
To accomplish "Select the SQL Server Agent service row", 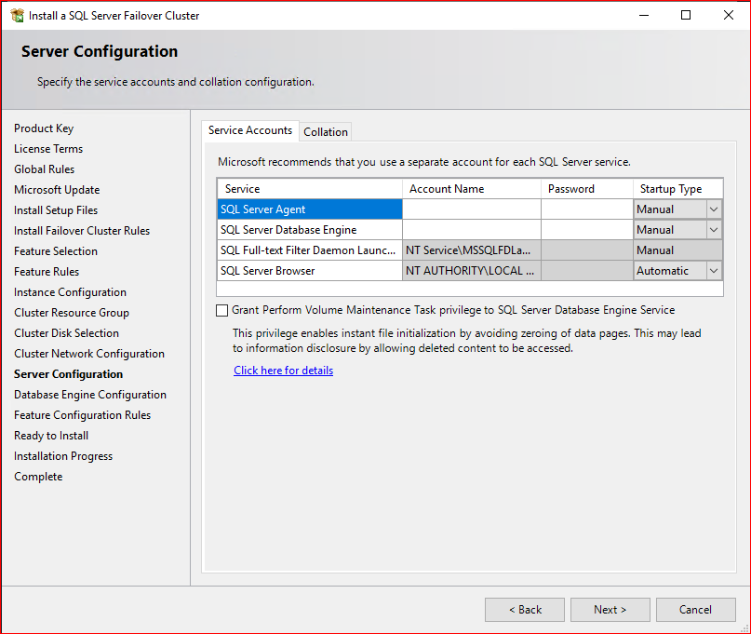I will (x=310, y=209).
